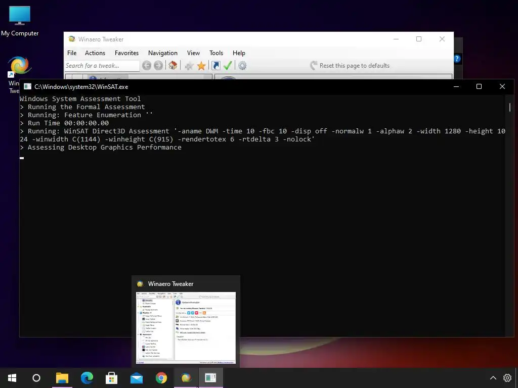This screenshot has height=388, width=518.
Task: Click the Back navigation arrow in Winaero Tweaker
Action: point(147,66)
